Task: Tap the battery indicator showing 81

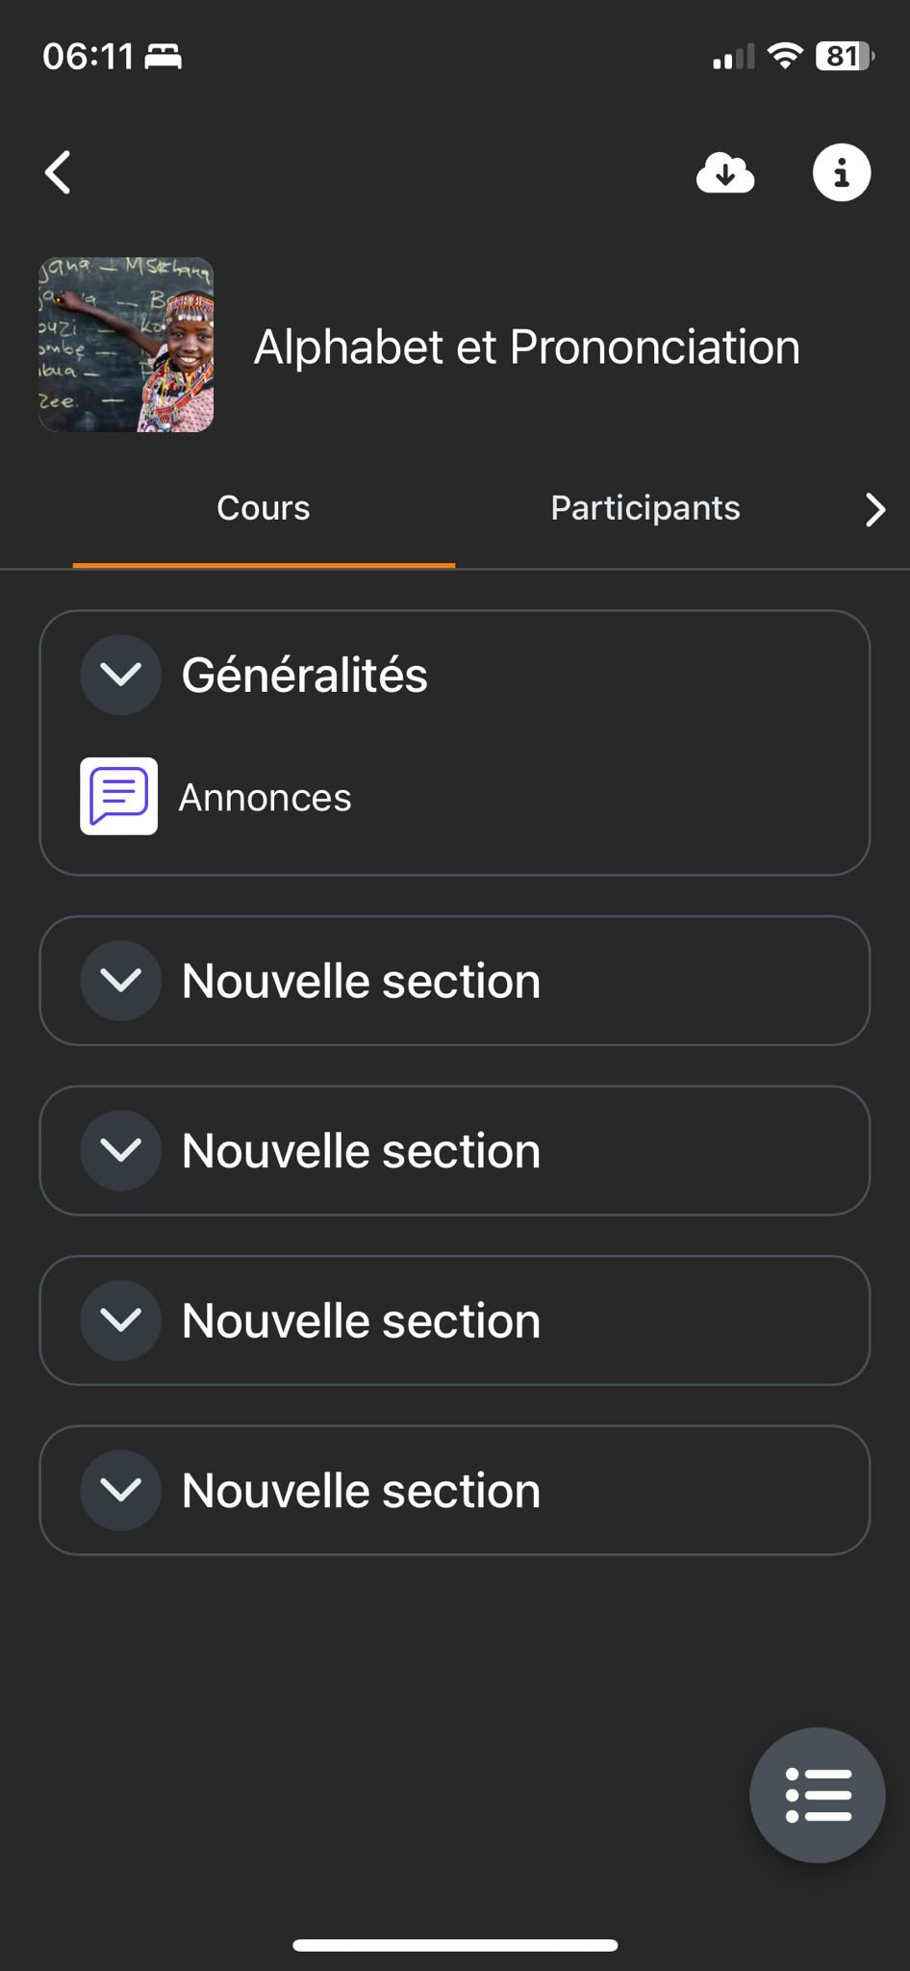Action: [844, 57]
